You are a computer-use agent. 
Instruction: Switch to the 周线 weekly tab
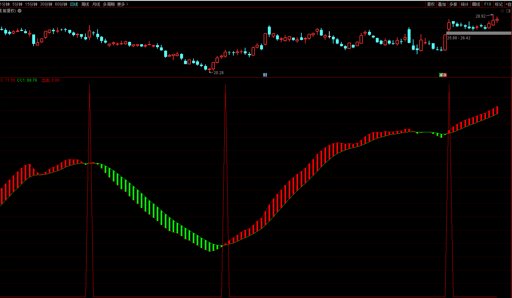(x=85, y=4)
